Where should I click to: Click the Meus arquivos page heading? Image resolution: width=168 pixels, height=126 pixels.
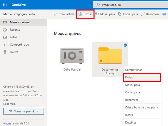click(x=67, y=34)
